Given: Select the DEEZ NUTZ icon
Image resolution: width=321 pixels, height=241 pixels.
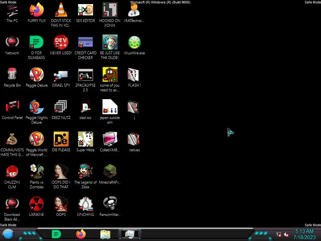Looking at the screenshot, I should point(61,107).
